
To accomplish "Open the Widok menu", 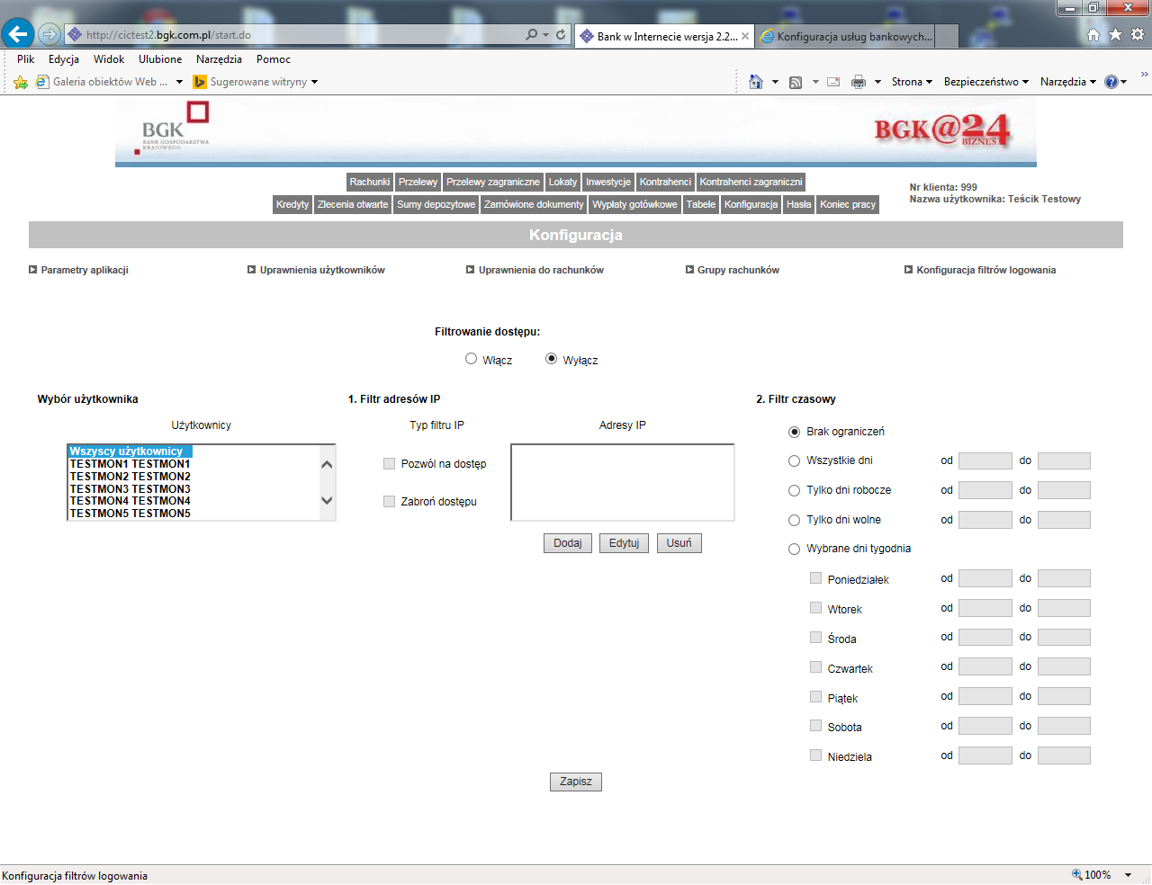I will [109, 59].
